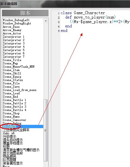Select Arrow_Actor script entry

pos(12,33)
